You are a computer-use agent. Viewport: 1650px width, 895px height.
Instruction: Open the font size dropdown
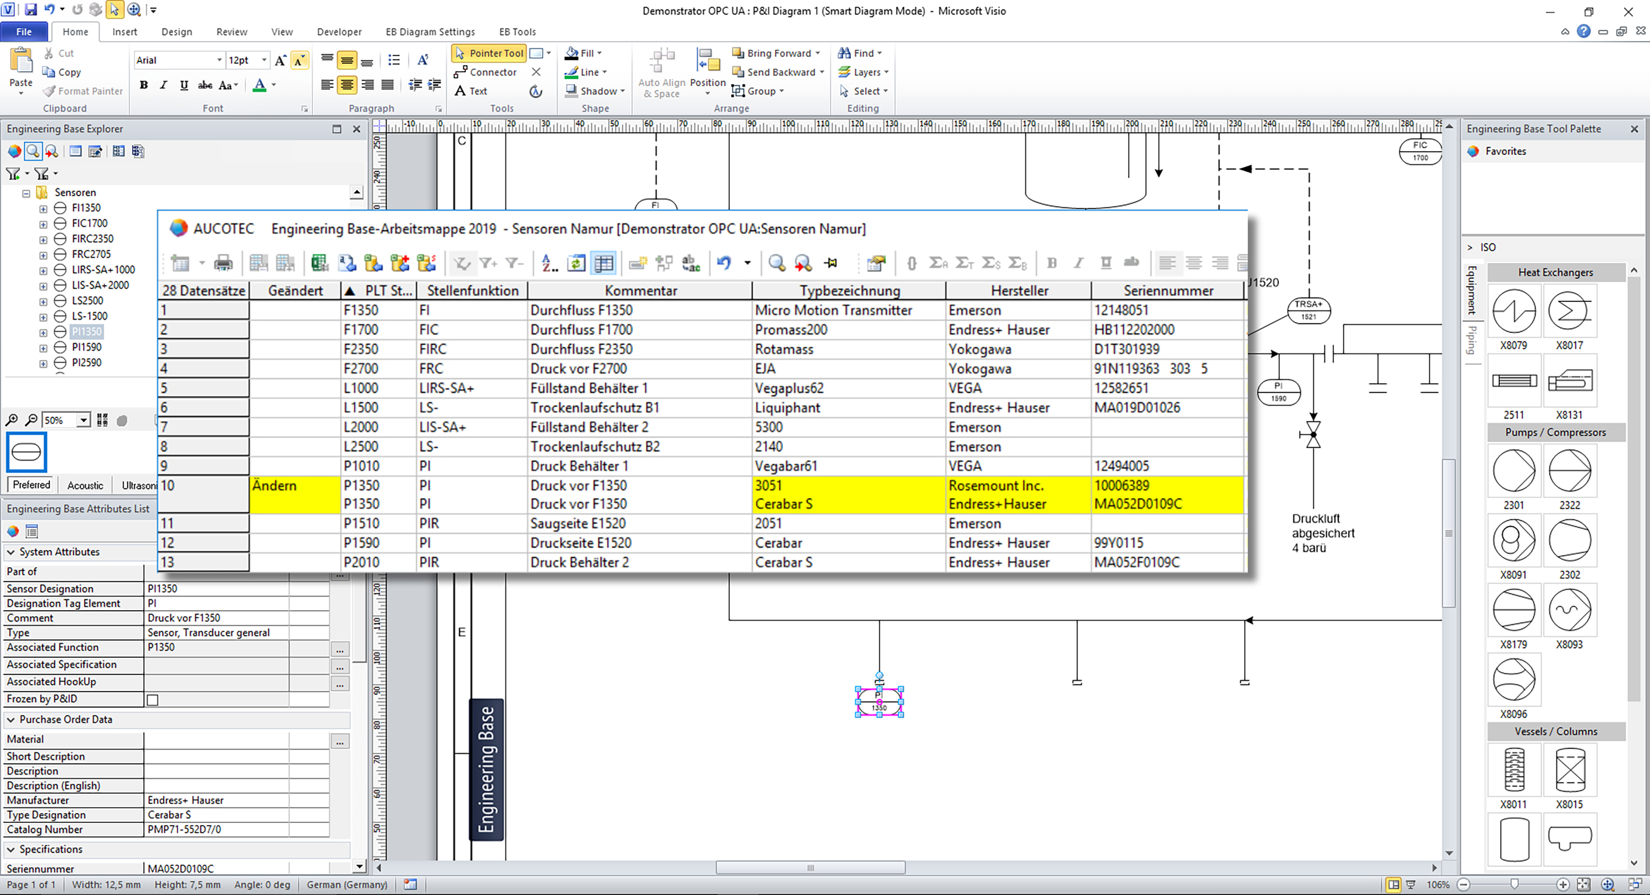pyautogui.click(x=264, y=60)
